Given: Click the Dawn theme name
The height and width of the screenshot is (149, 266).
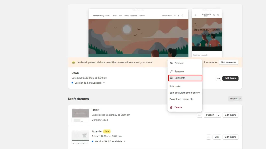Looking at the screenshot, I should pyautogui.click(x=75, y=73).
